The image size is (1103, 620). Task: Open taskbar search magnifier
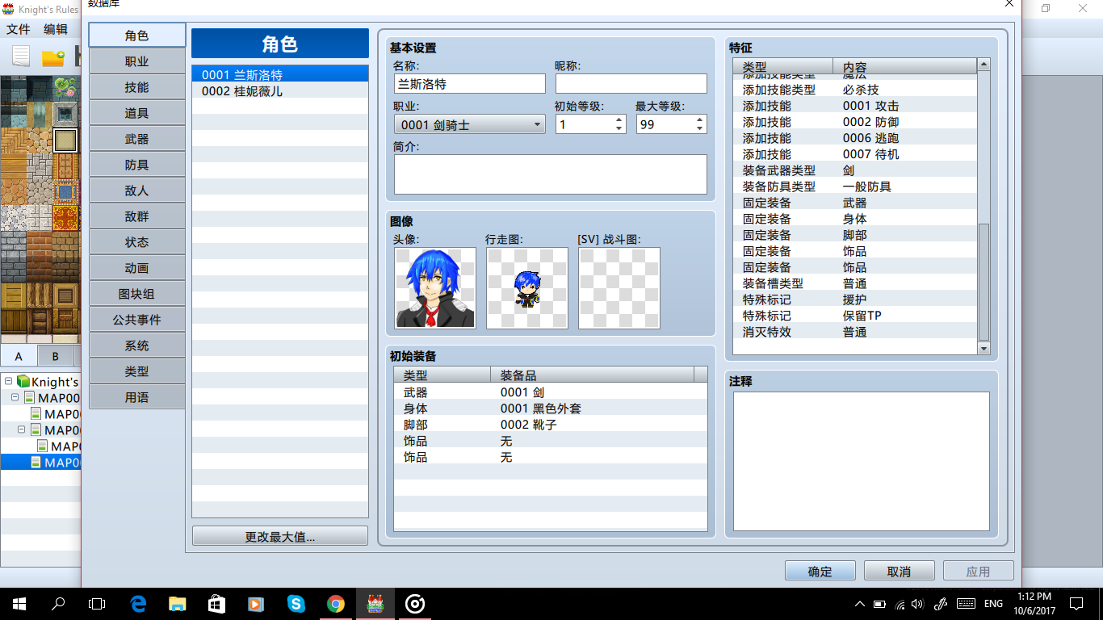(58, 603)
